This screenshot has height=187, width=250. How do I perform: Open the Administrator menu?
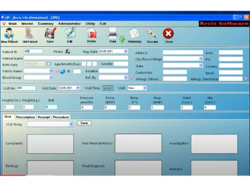coord(69,23)
